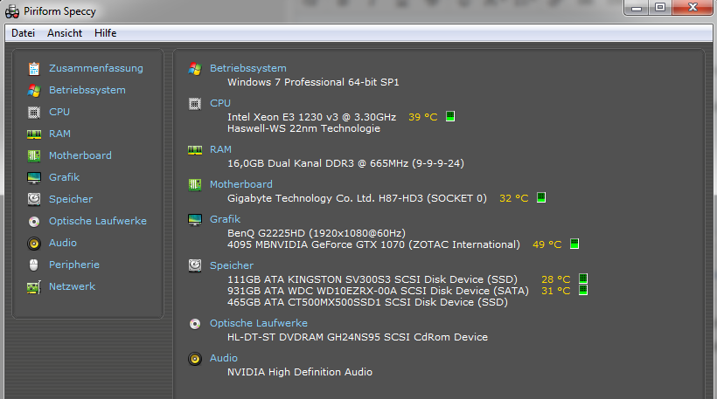717x399 pixels.
Task: Click the Zusammenfassung clipboard icon in sidebar
Action: pyautogui.click(x=34, y=68)
